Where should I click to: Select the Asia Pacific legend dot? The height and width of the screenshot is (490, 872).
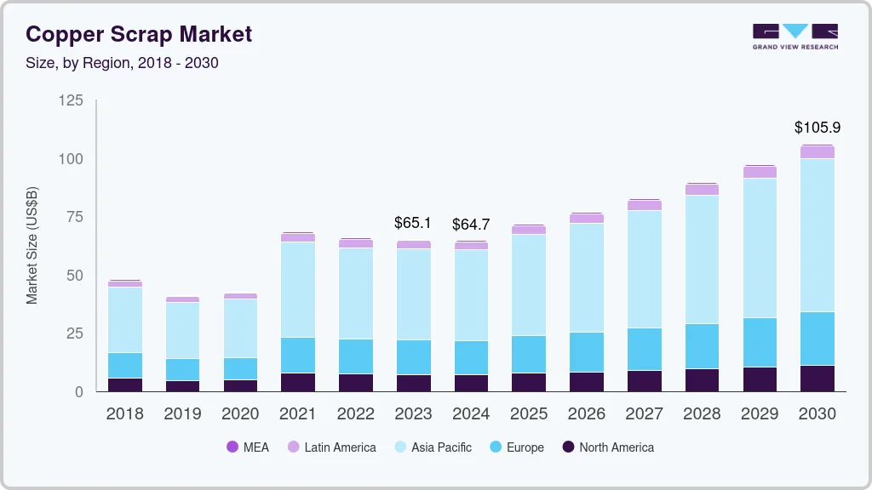click(399, 447)
